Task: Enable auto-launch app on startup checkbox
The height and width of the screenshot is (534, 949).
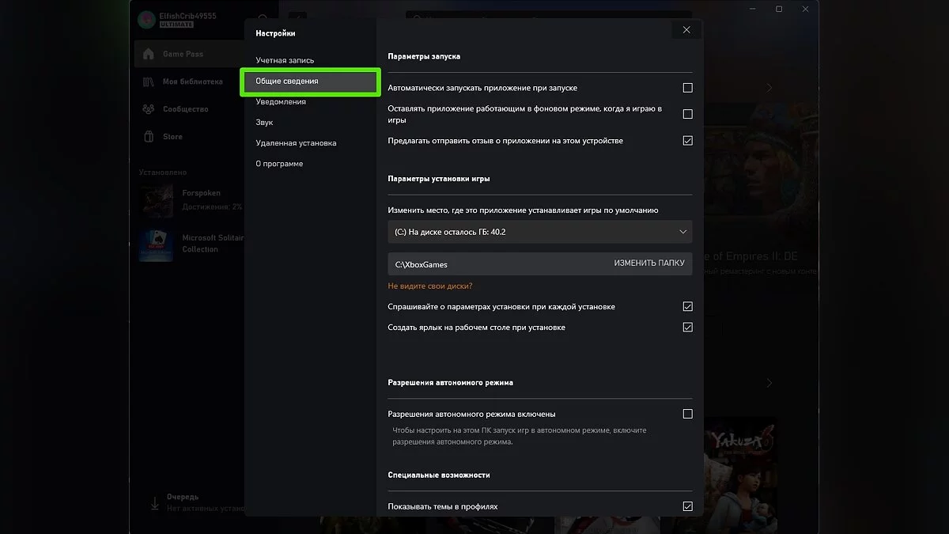Action: [x=687, y=88]
